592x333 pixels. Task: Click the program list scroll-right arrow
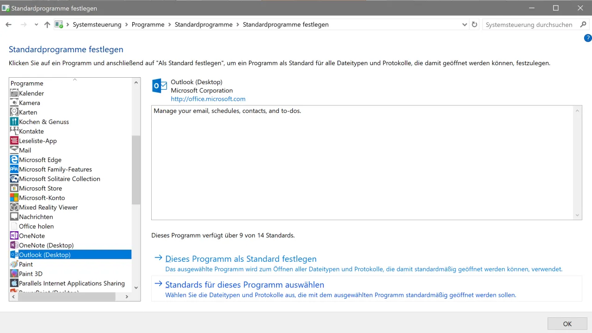coord(127,297)
